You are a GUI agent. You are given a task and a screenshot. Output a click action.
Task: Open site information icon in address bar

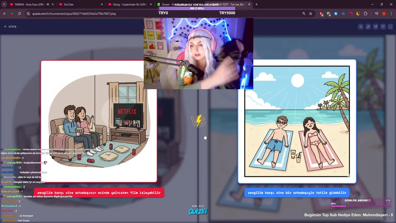pyautogui.click(x=28, y=14)
